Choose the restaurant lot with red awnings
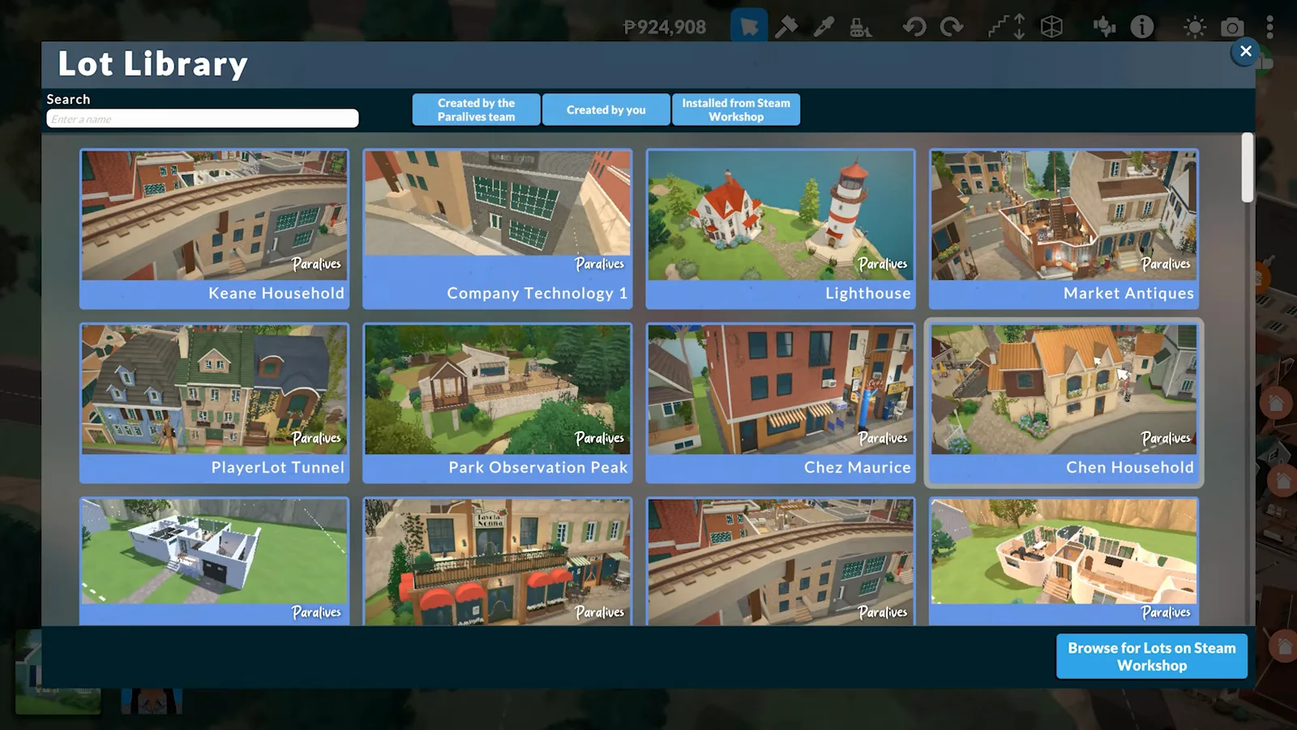Screen dimensions: 1297x730 (498, 561)
